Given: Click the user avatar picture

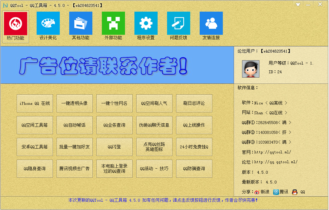Looking at the screenshot, I should coord(251,69).
